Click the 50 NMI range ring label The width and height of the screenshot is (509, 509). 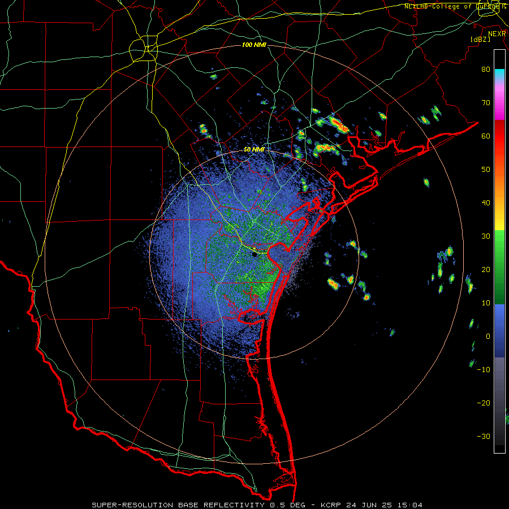tap(254, 149)
